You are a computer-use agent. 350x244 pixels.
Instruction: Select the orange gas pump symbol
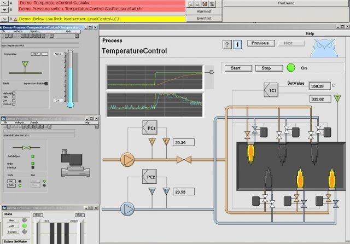pyautogui.click(x=127, y=160)
